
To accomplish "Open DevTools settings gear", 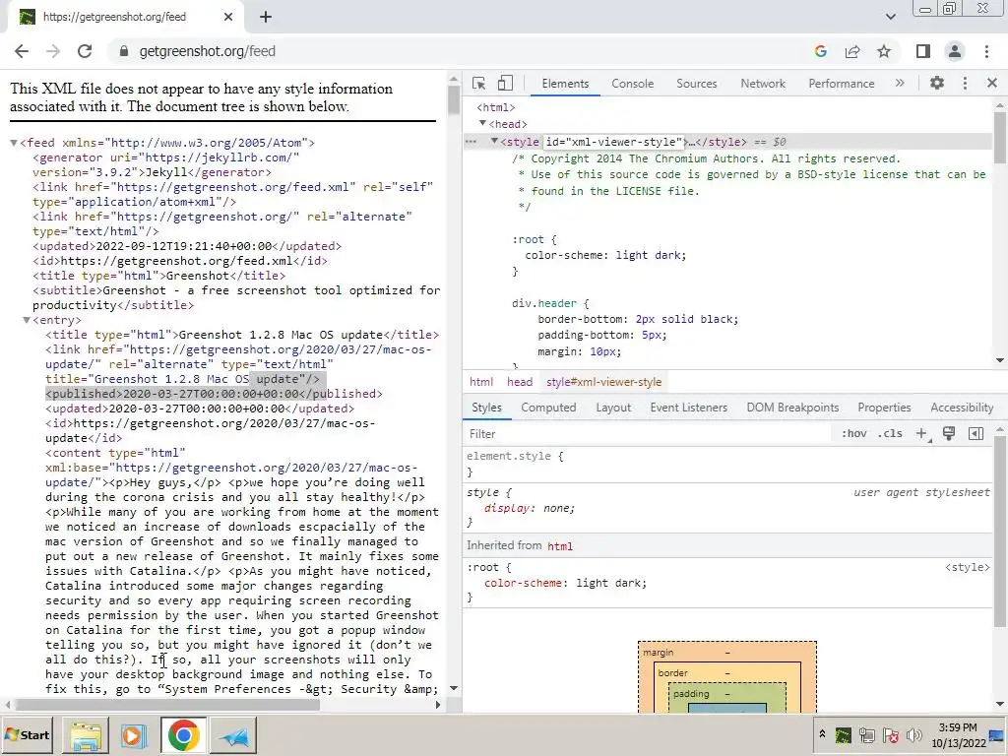I will coord(937,83).
